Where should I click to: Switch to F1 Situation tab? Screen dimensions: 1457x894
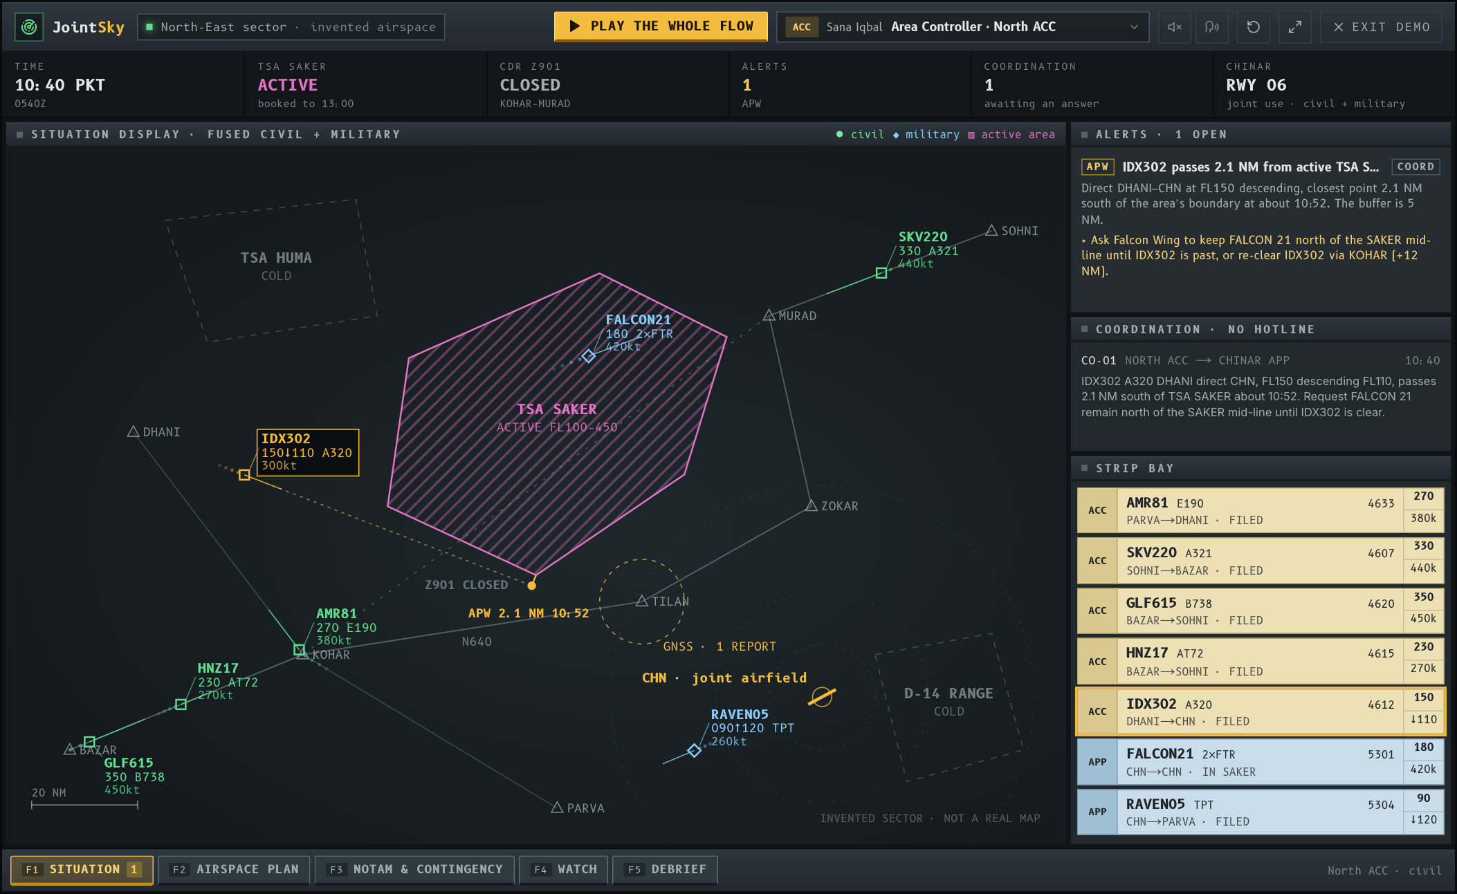82,870
